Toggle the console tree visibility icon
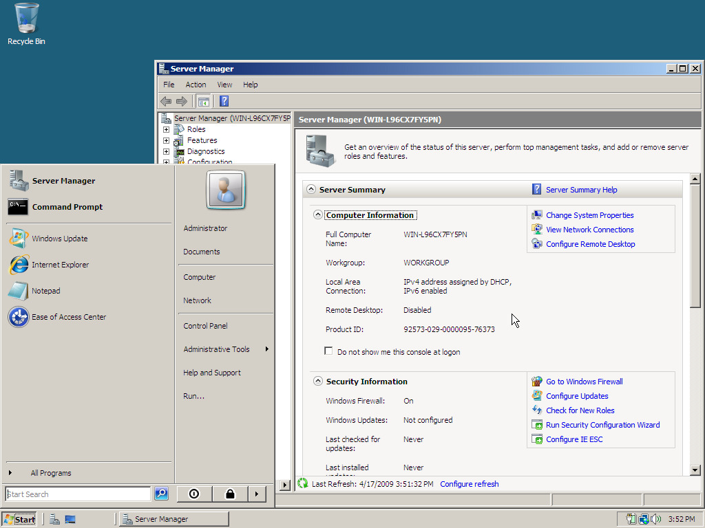This screenshot has height=528, width=705. coord(204,101)
